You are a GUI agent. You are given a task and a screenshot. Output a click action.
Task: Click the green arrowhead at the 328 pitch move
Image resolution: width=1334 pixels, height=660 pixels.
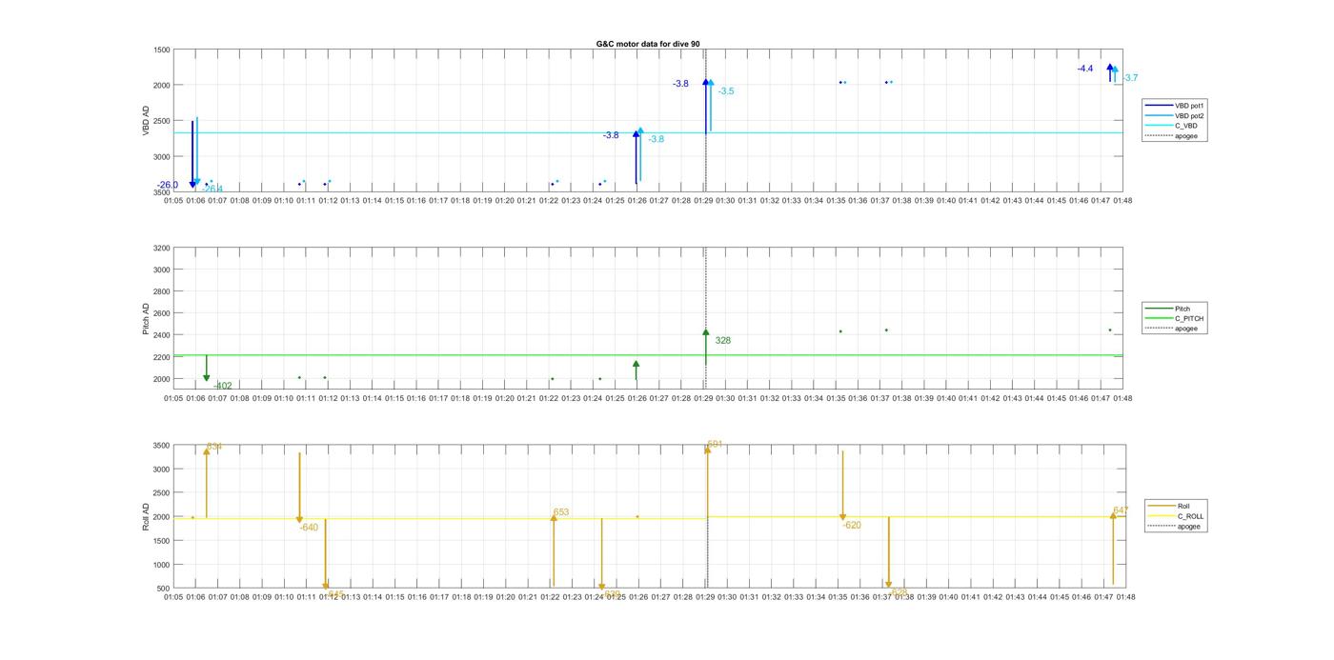[706, 332]
